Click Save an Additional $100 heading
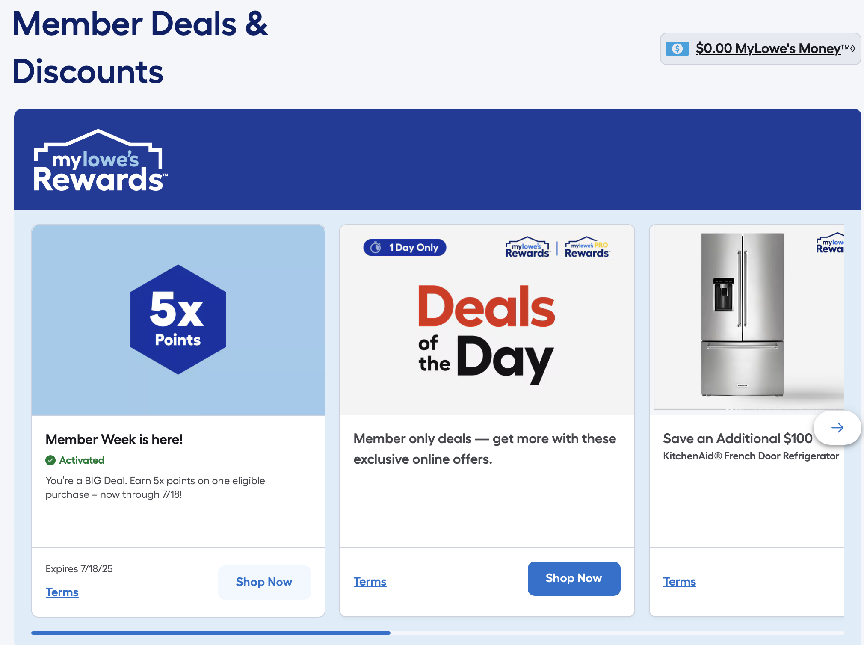Image resolution: width=864 pixels, height=645 pixels. pos(738,438)
